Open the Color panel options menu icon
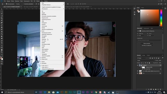Viewport: 167px width, 94px height. coord(162,8)
